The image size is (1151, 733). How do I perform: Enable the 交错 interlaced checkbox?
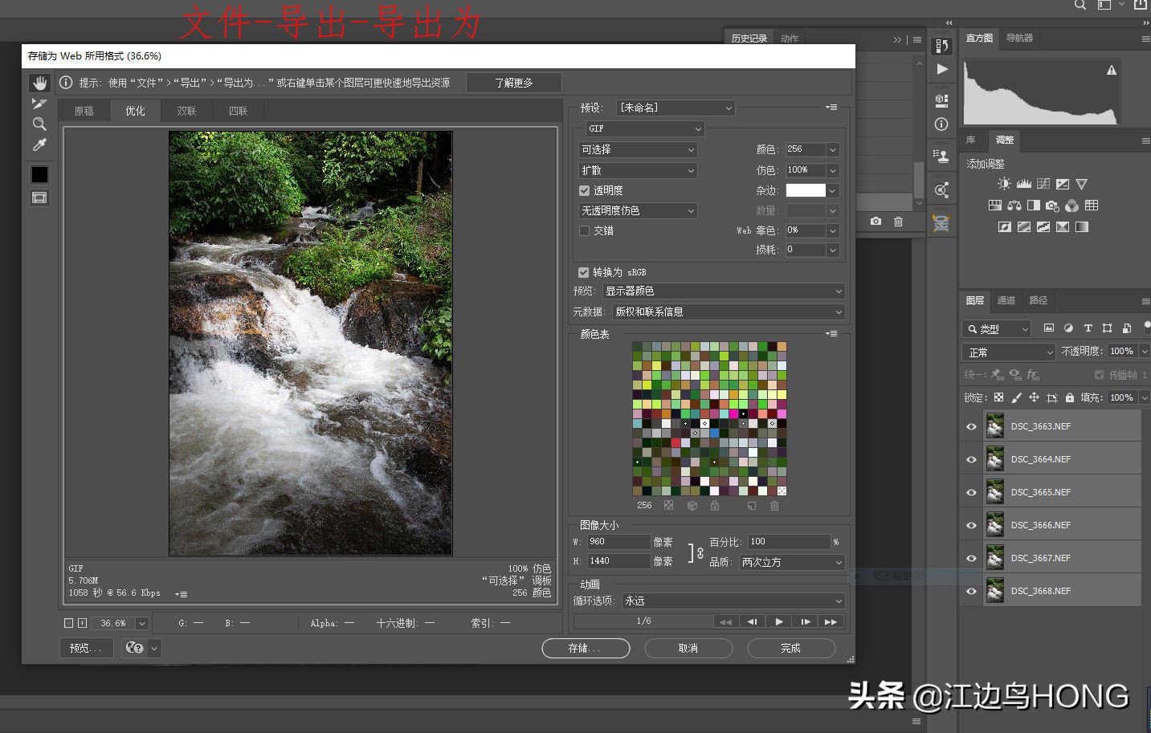[584, 230]
